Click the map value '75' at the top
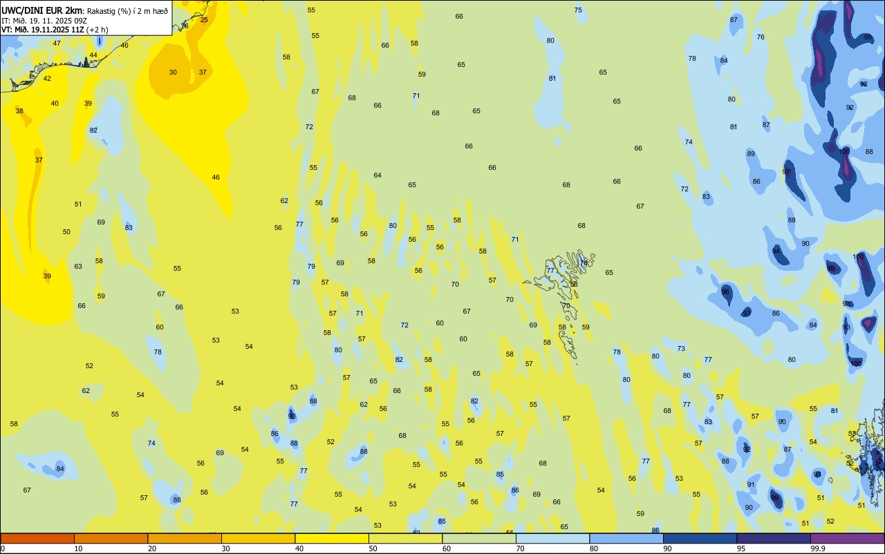The width and height of the screenshot is (885, 554). click(578, 10)
